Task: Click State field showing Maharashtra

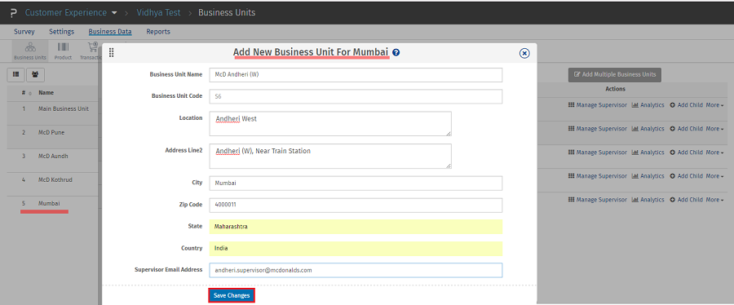Action: tap(356, 227)
